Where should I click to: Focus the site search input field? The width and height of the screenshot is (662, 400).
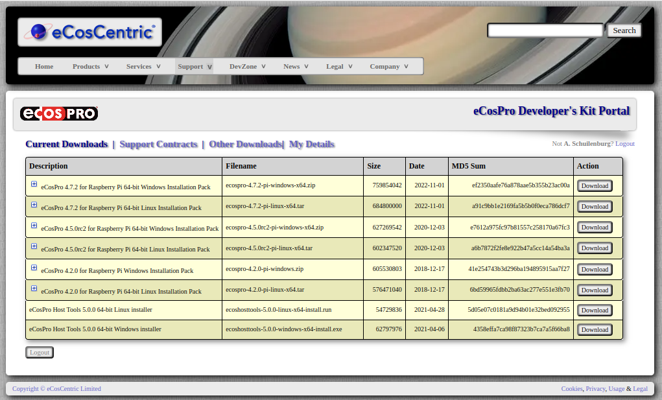(x=545, y=30)
